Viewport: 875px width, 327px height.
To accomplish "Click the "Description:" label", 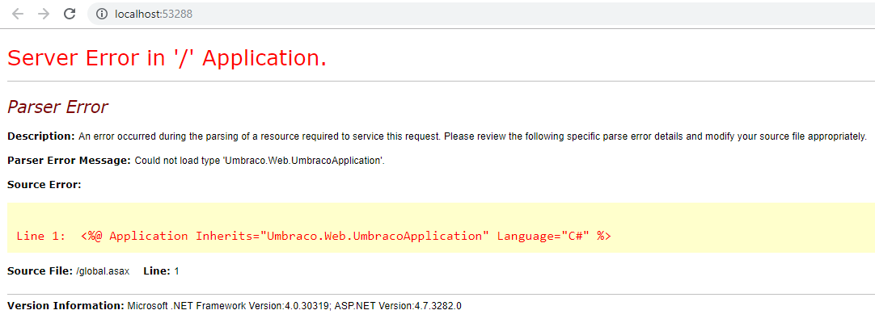I will (x=40, y=136).
